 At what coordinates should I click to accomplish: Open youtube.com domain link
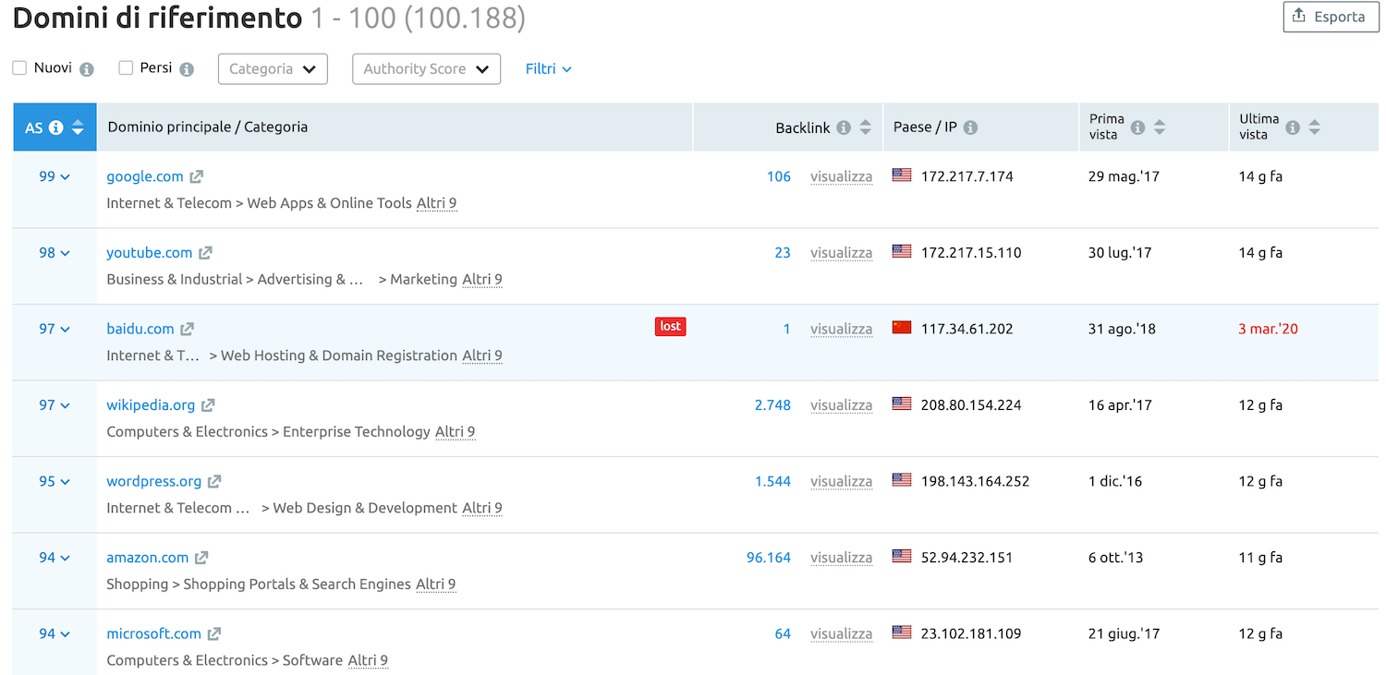[x=150, y=253]
